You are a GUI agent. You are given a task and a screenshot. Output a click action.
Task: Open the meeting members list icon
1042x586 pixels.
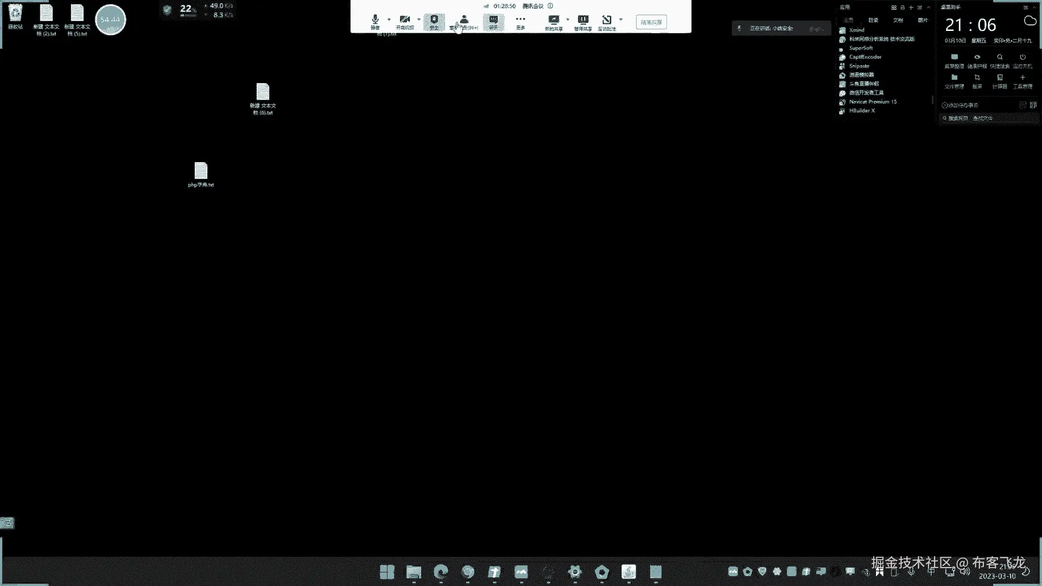[x=464, y=21]
